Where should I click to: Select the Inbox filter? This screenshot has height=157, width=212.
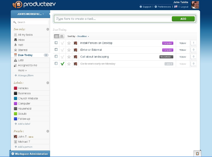(x=21, y=40)
